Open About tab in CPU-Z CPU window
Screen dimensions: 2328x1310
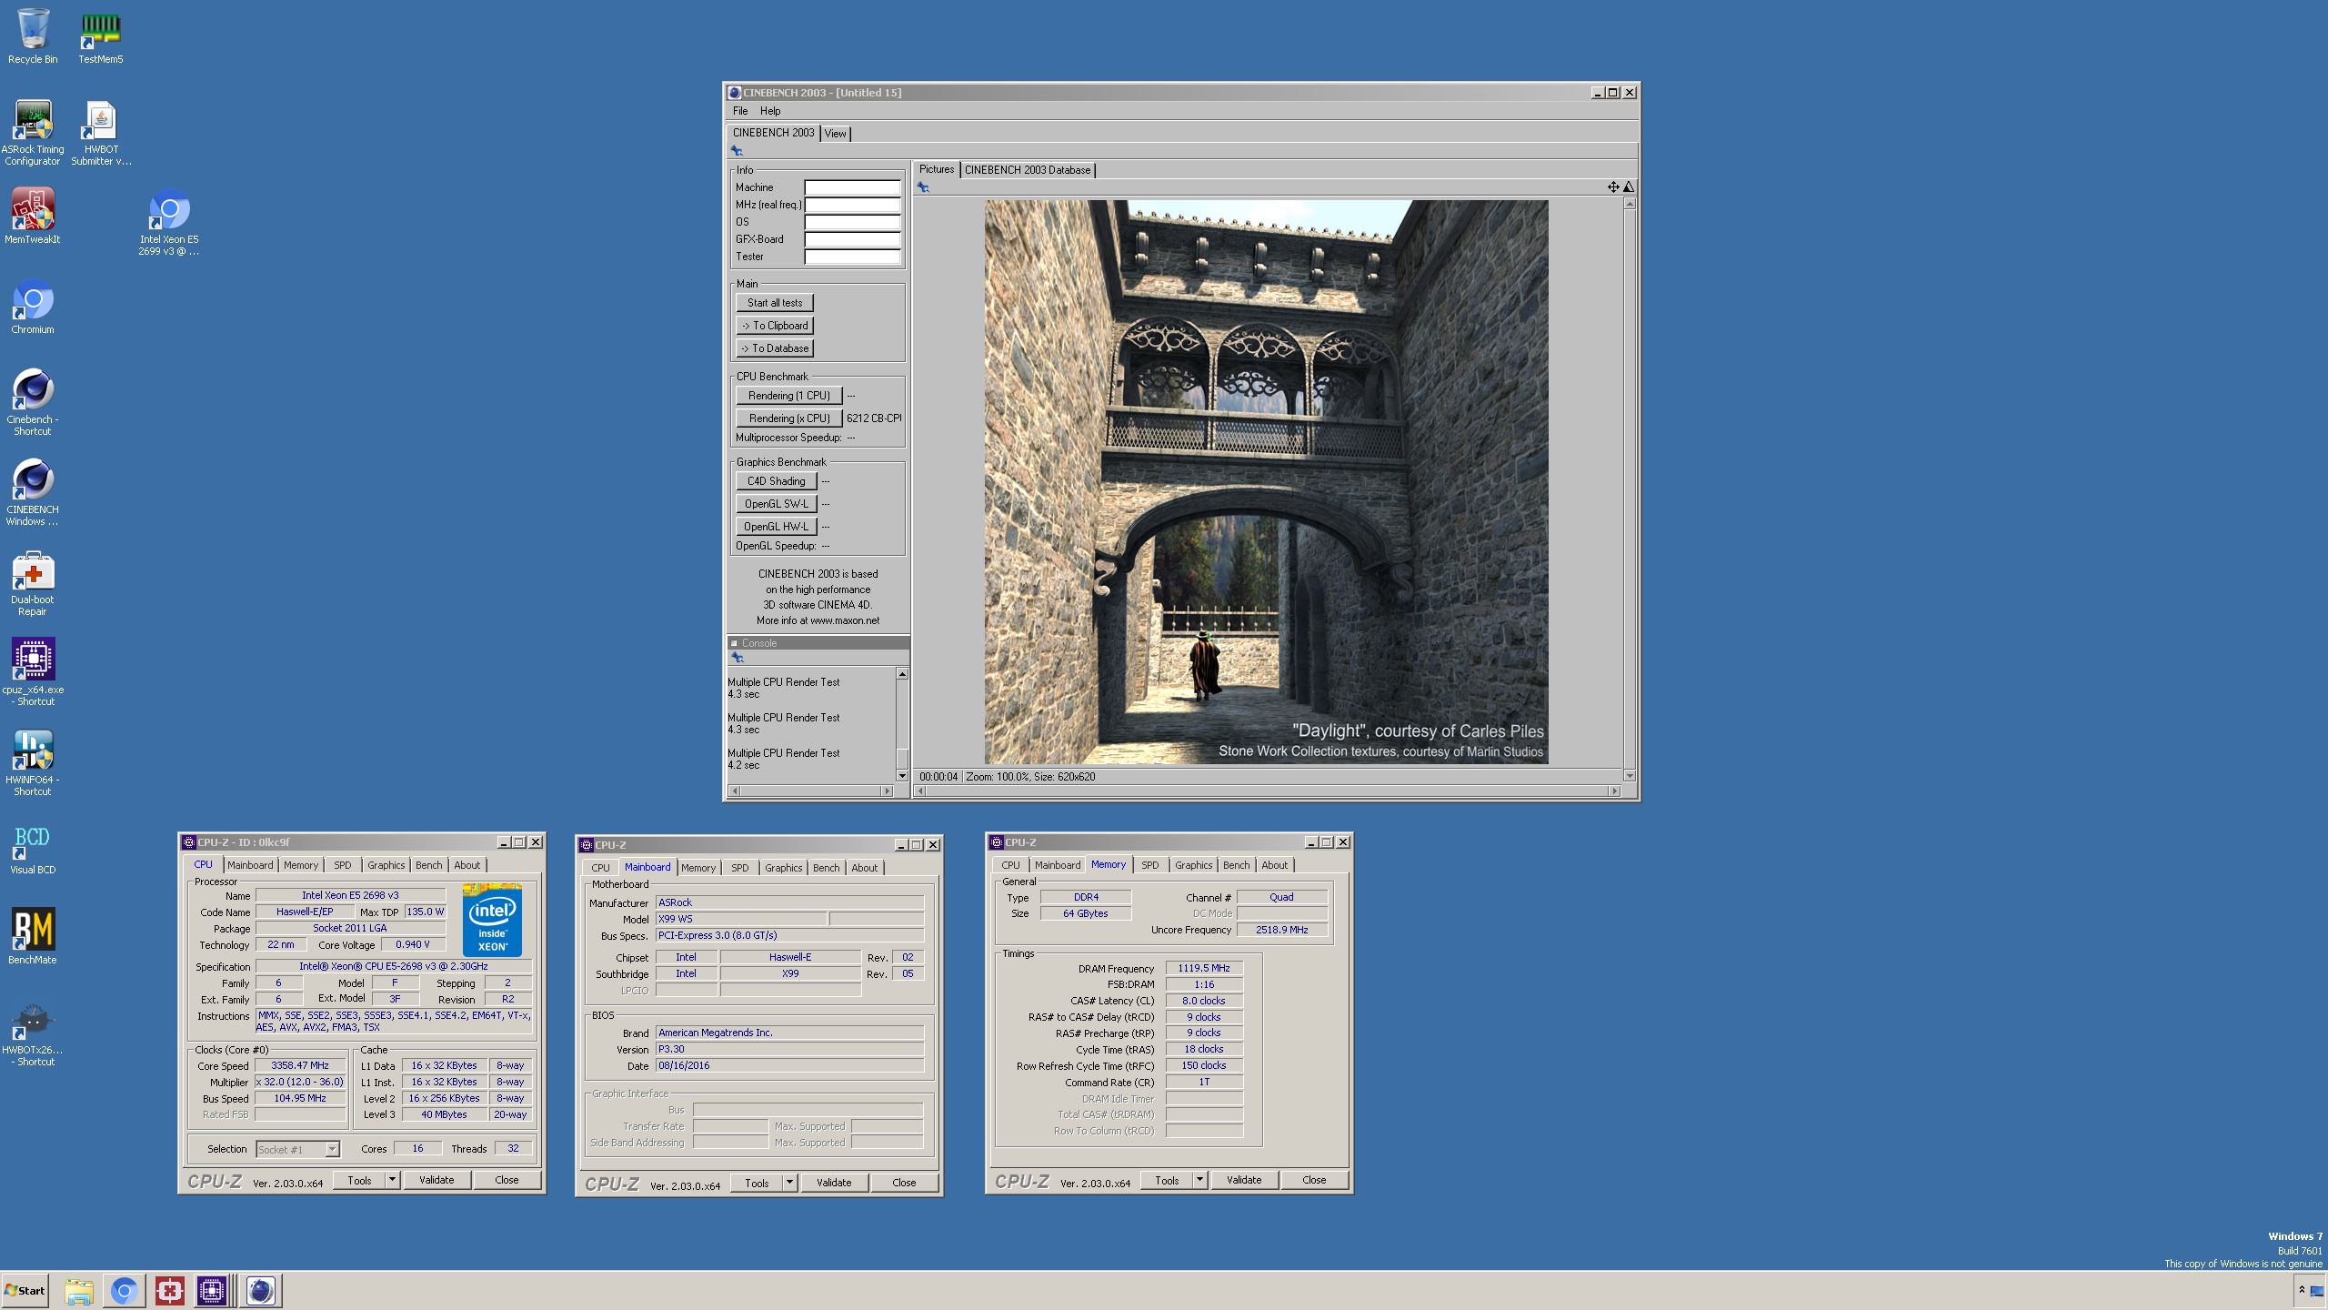point(467,865)
